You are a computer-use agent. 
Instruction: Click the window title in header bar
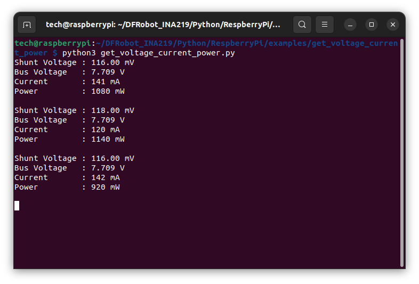point(163,25)
